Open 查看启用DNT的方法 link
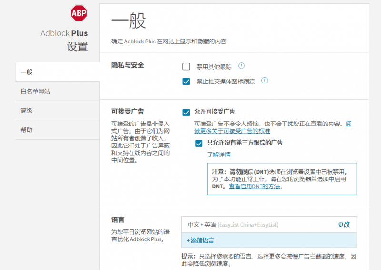 (254, 187)
